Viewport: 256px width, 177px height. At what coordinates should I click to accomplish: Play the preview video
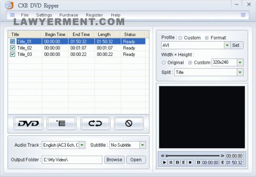point(165,162)
